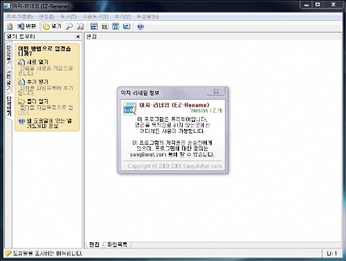Image resolution: width=346 pixels, height=261 pixels.
Task: Maximize the EZ-Rename main window
Action: point(318,5)
